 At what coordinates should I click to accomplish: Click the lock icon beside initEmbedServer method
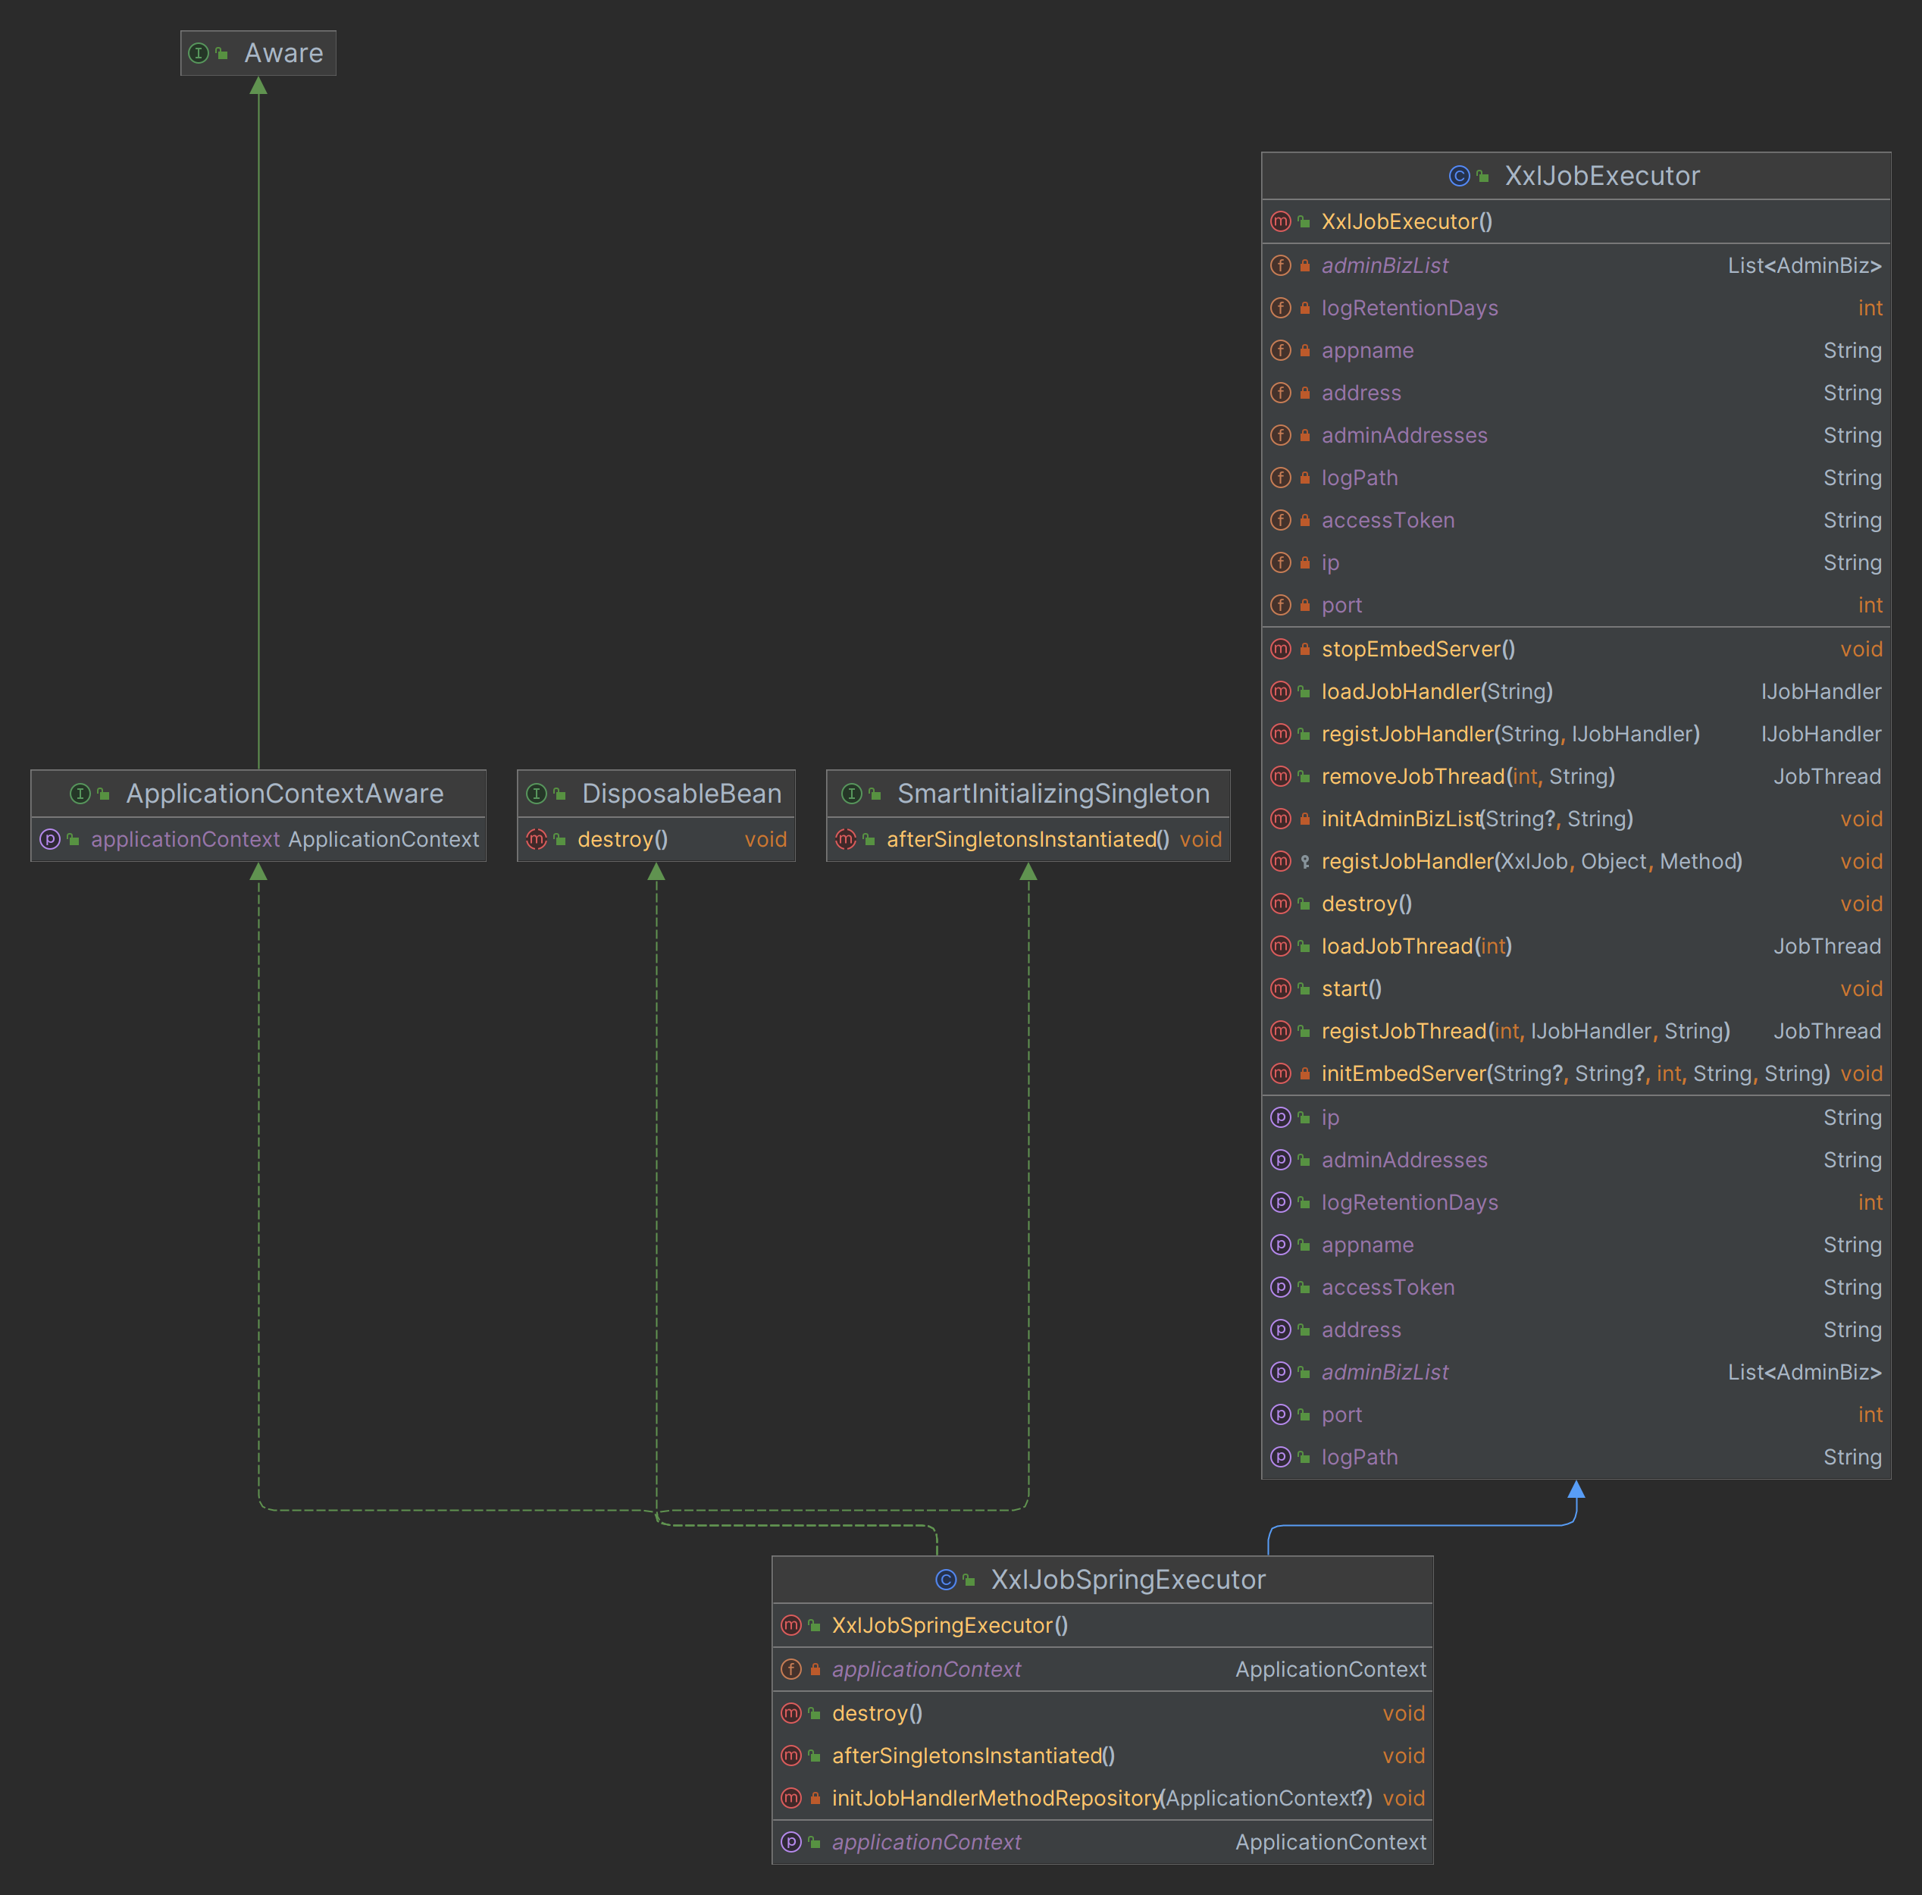(x=1304, y=1073)
